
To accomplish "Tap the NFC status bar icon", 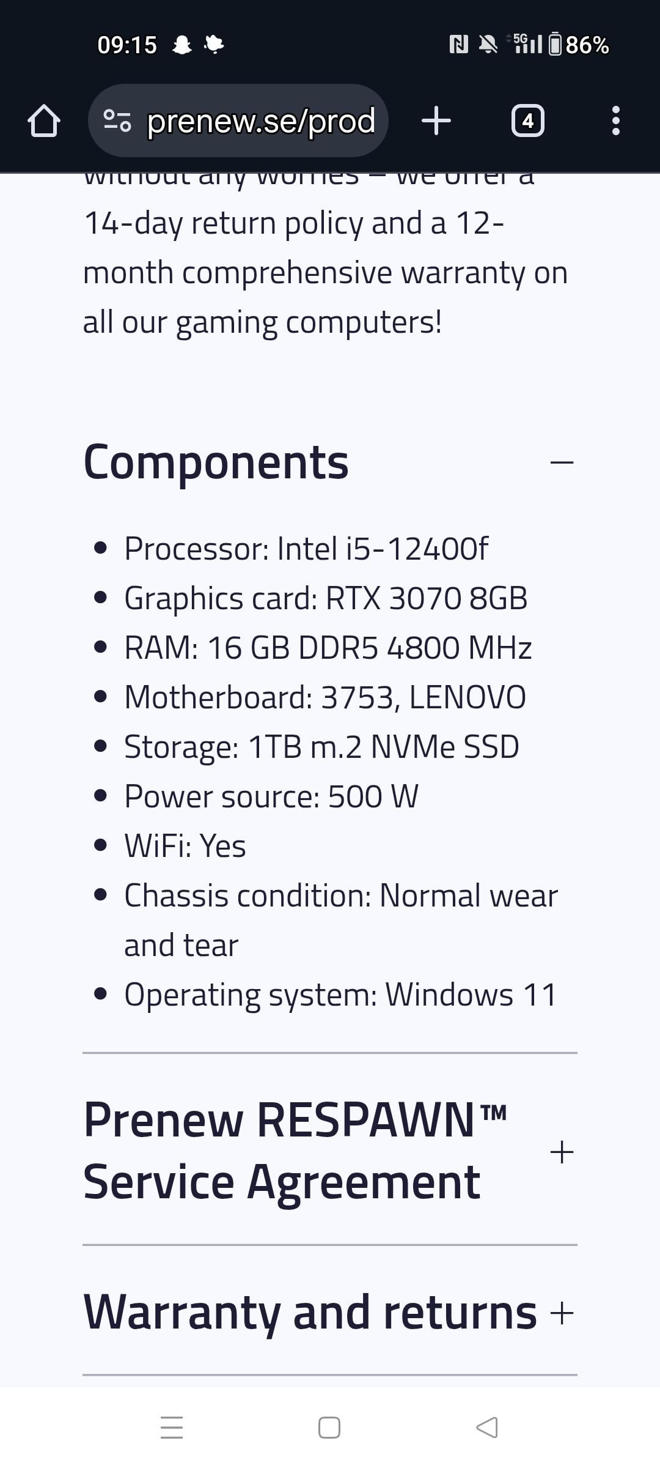I will click(x=459, y=44).
